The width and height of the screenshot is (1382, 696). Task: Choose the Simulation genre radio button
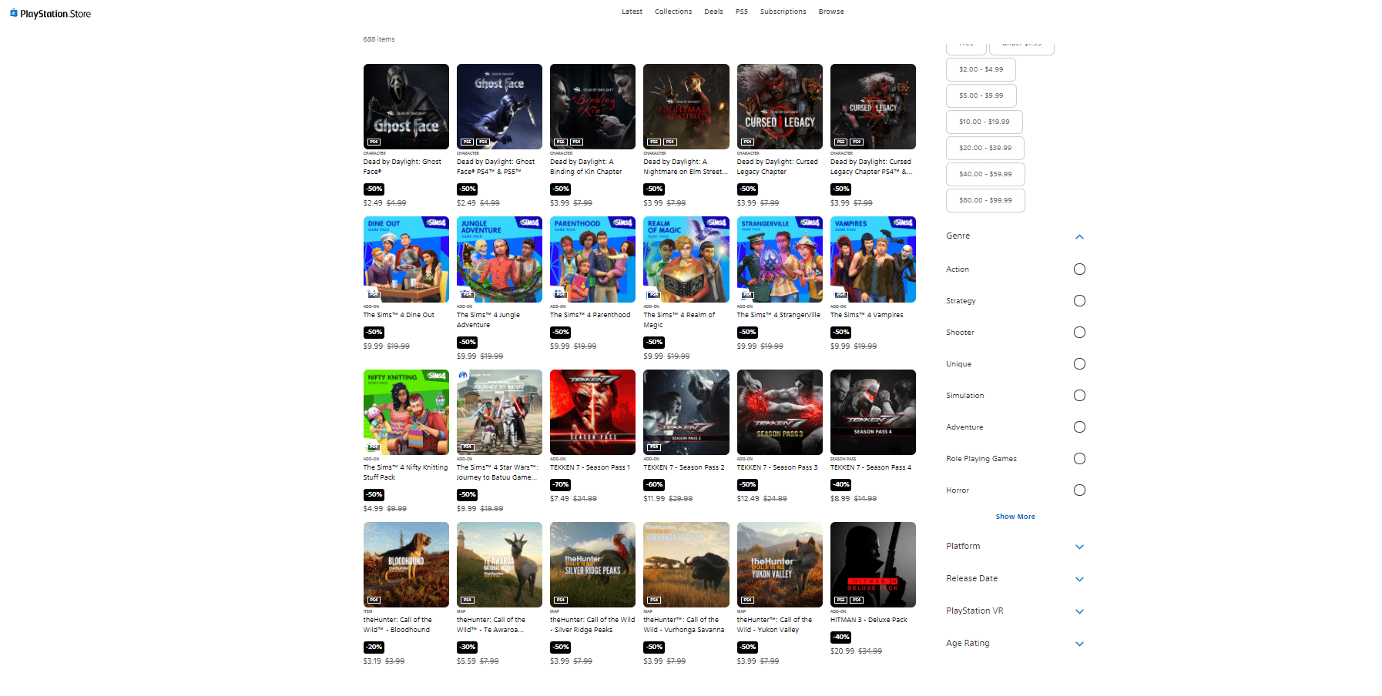(x=1079, y=396)
